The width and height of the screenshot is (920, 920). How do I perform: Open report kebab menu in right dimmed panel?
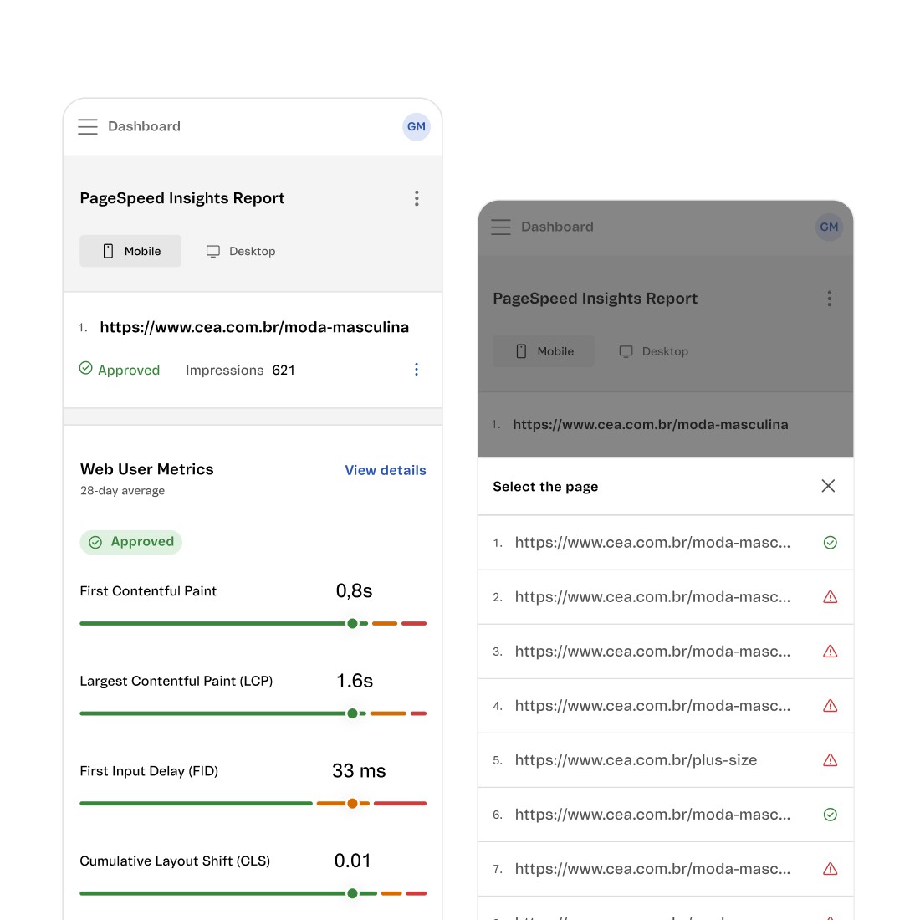(x=829, y=299)
